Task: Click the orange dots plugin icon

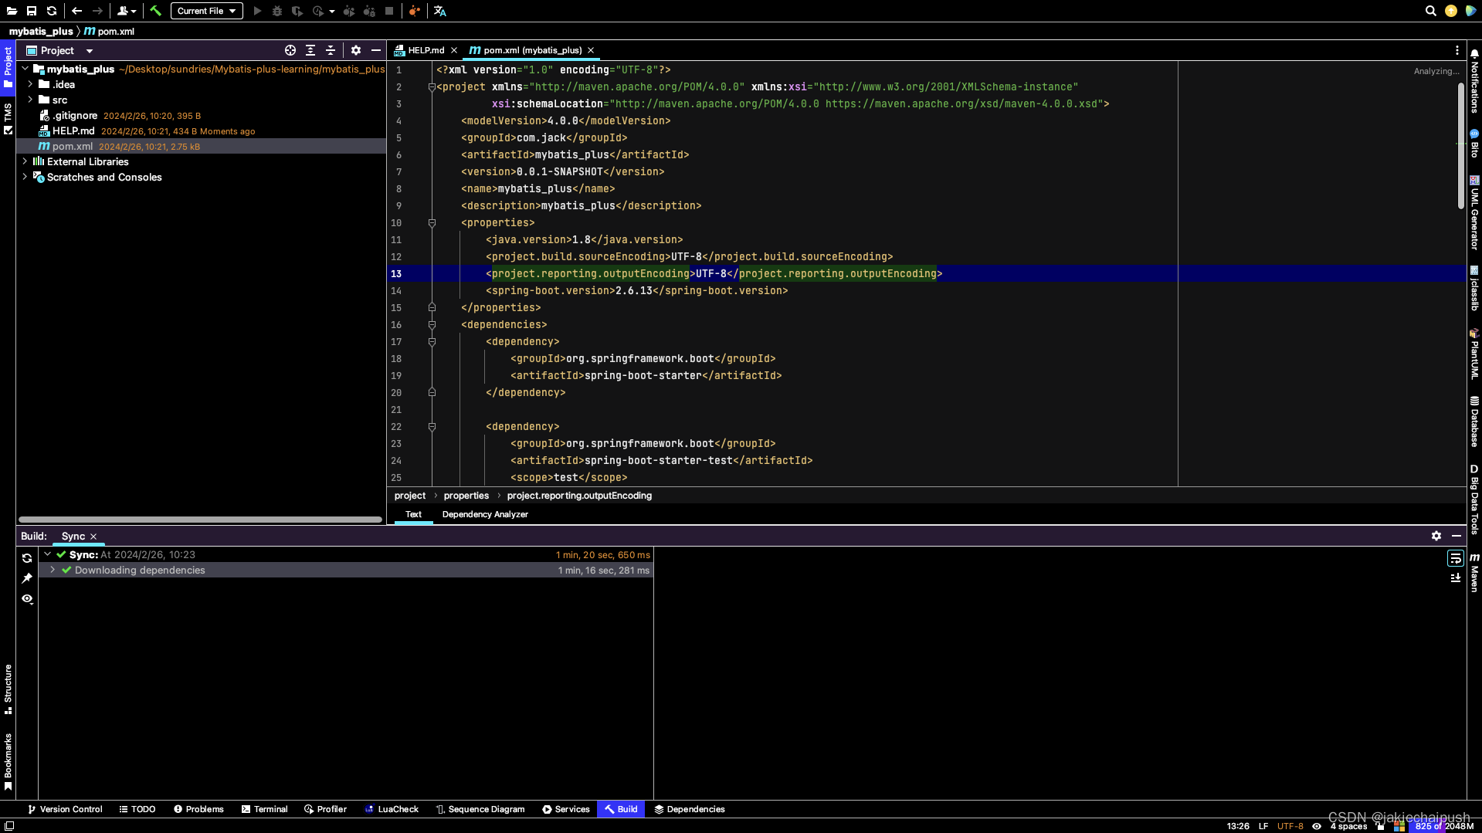Action: coord(414,11)
